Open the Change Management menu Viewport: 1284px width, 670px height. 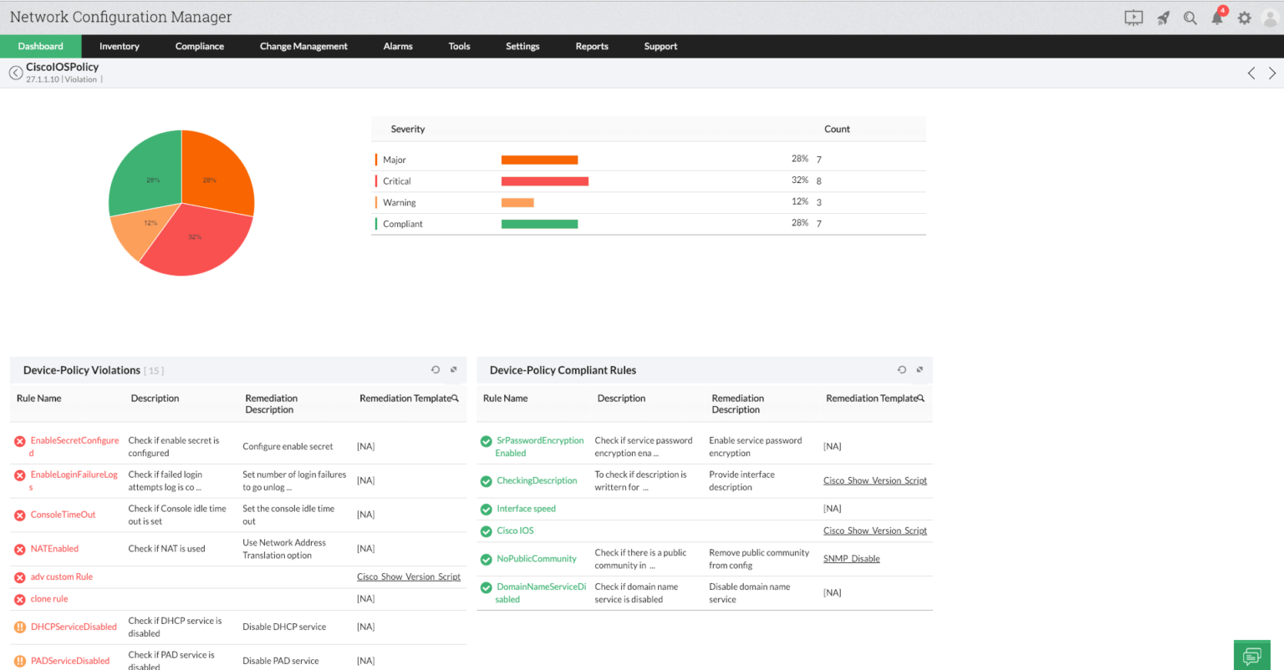(x=303, y=46)
